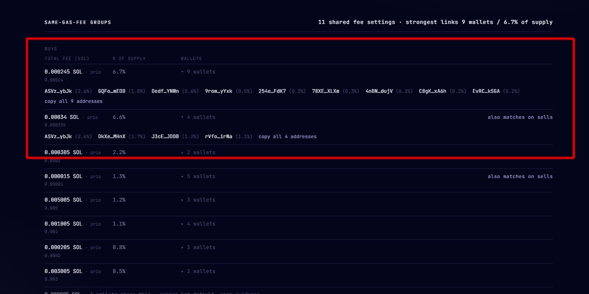This screenshot has height=294, width=589.
Task: Open wallet DkXe…MHnX
Action: click(111, 136)
